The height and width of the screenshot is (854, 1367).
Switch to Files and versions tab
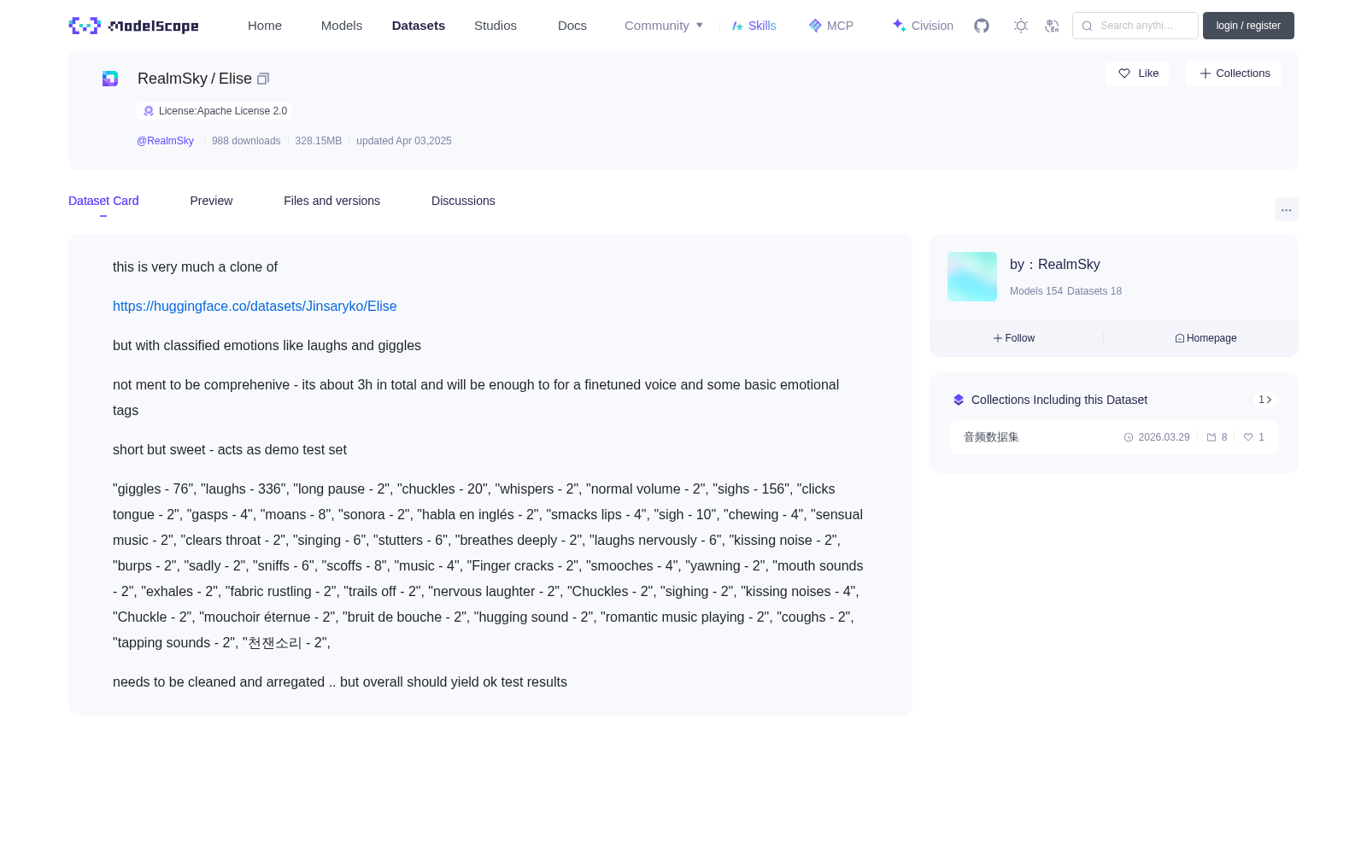(331, 201)
